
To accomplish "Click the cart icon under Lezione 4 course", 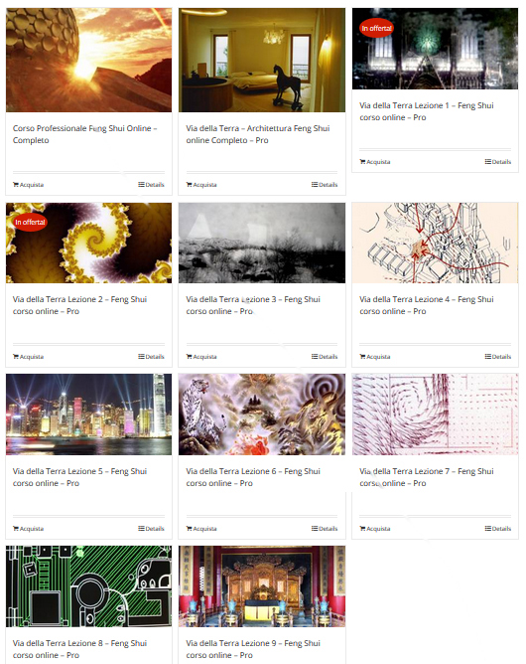I will pos(362,357).
